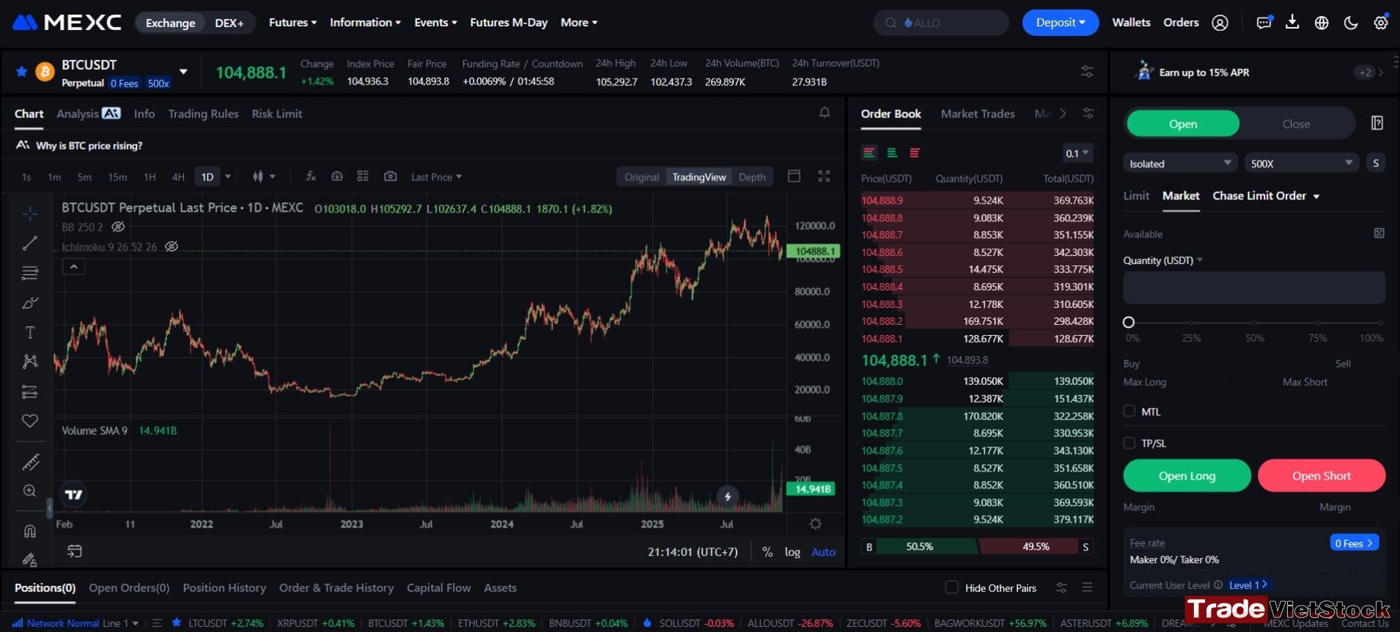Viewport: 1400px width, 632px height.
Task: Expand the BTCUSDT pair selector arrow
Action: 183,72
